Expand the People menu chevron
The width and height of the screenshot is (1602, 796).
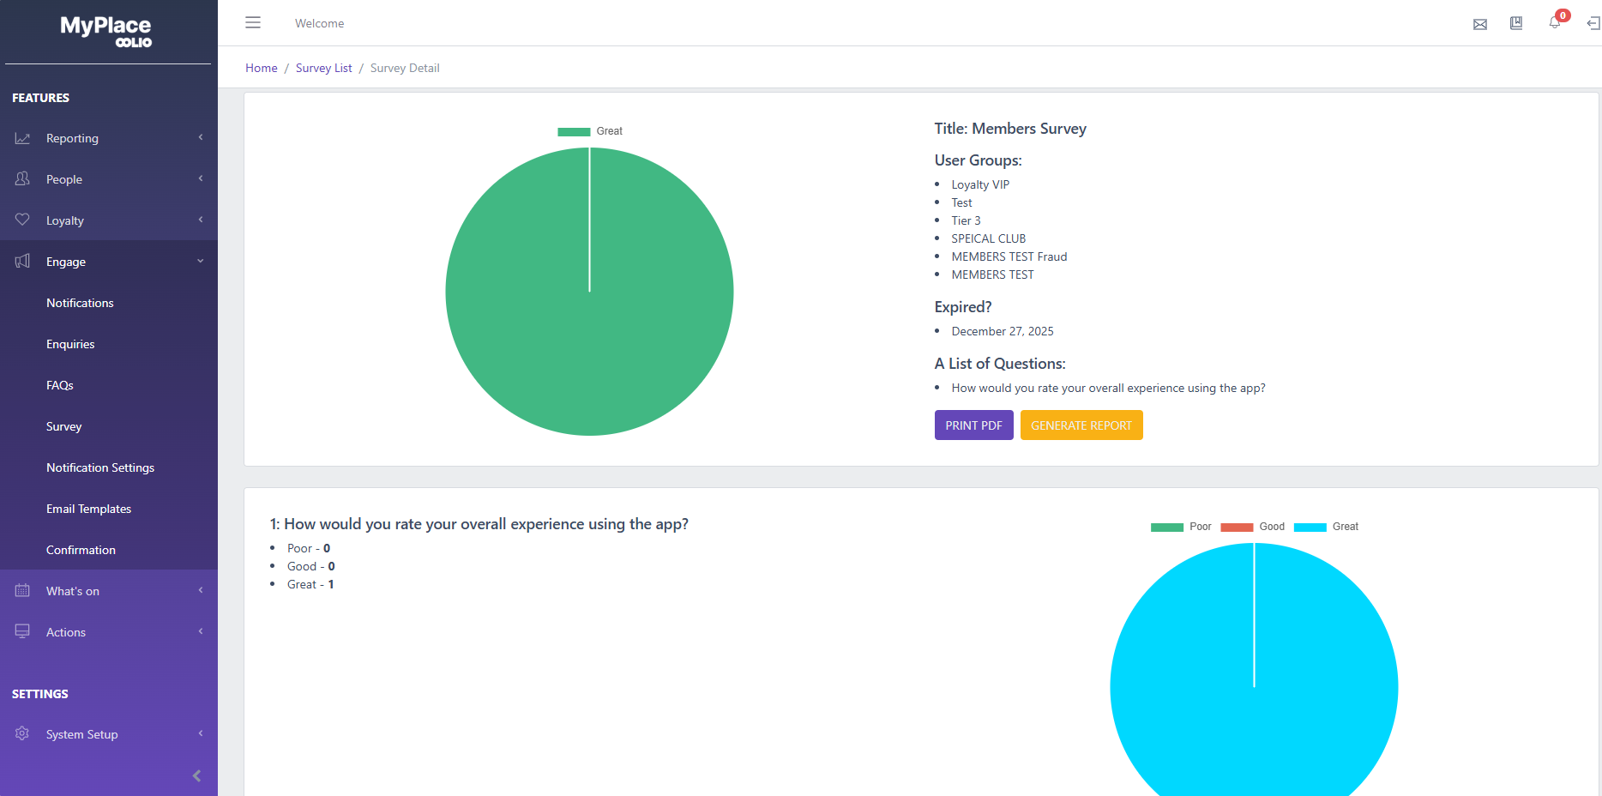click(201, 178)
